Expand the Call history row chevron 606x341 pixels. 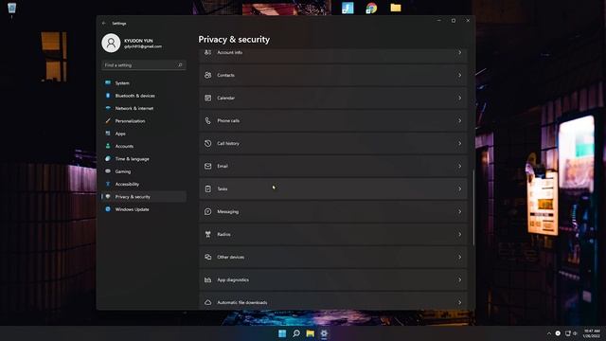(459, 143)
